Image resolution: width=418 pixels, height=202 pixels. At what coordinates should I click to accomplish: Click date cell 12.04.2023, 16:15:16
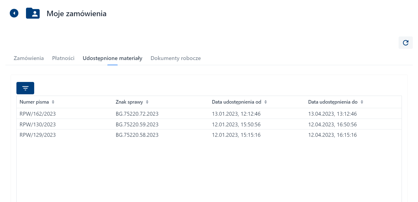(x=332, y=135)
